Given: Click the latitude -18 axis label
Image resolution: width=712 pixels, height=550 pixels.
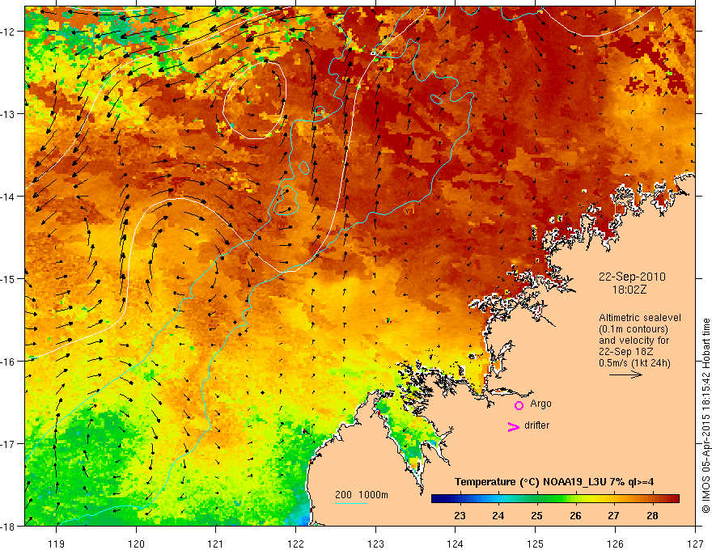Looking at the screenshot, I should pyautogui.click(x=8, y=527).
